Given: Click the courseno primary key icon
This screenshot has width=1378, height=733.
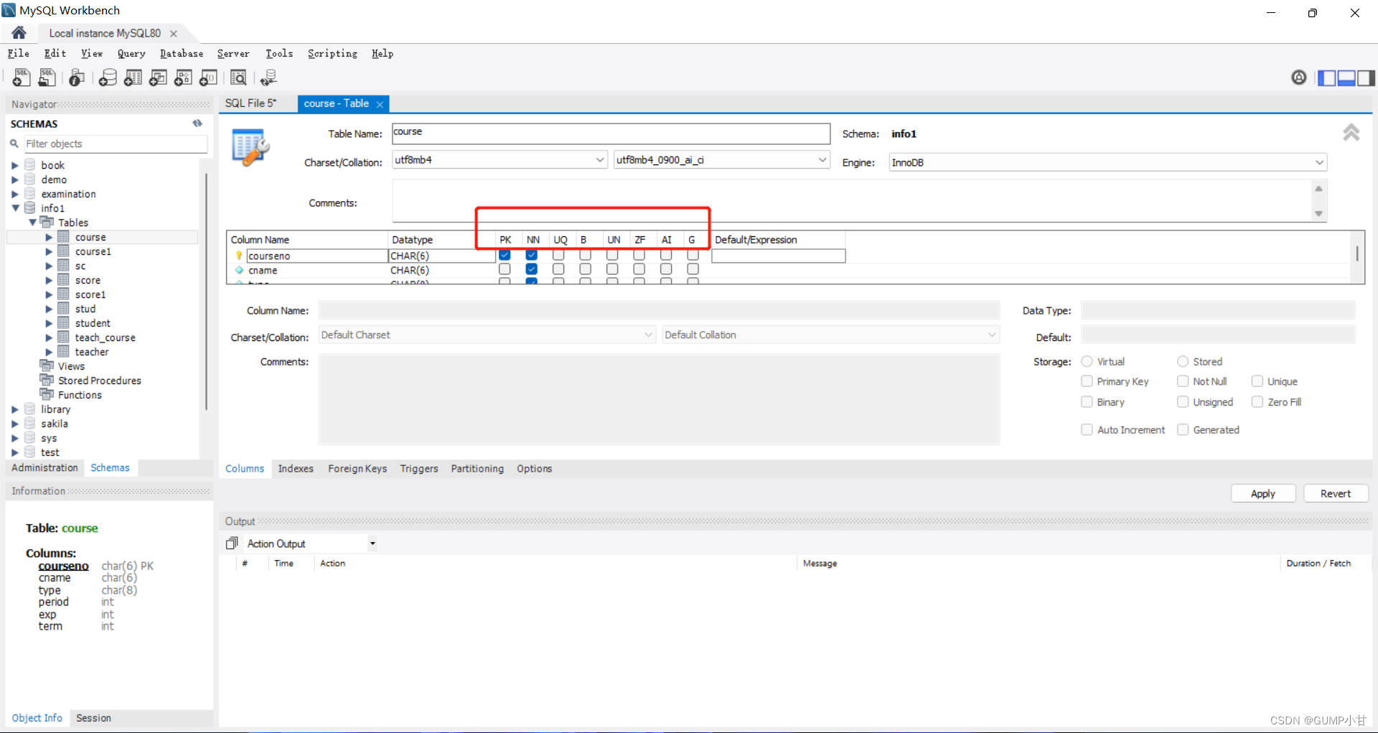Looking at the screenshot, I should click(239, 256).
